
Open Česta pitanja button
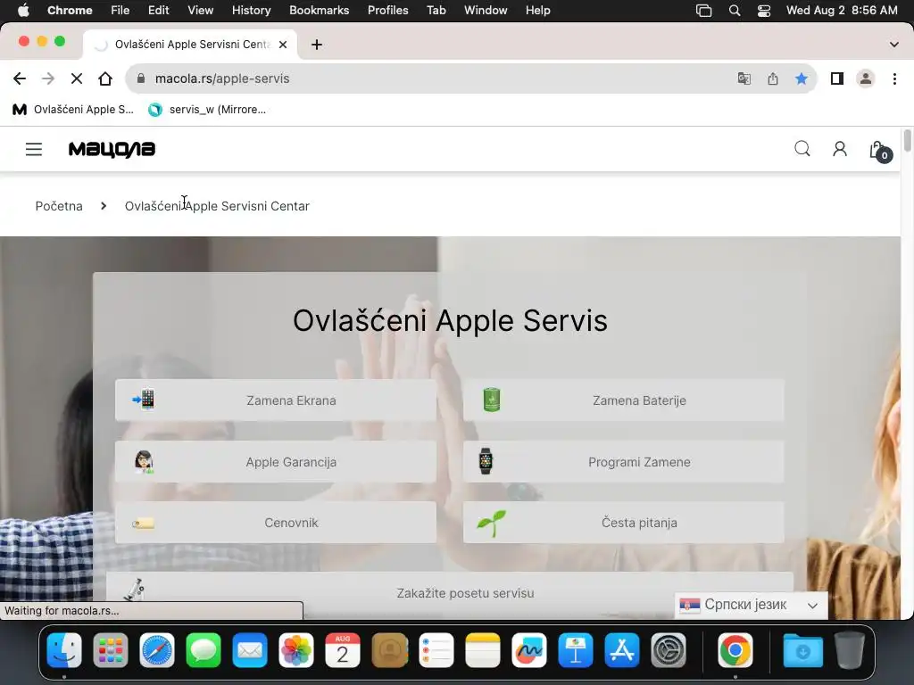[623, 523]
